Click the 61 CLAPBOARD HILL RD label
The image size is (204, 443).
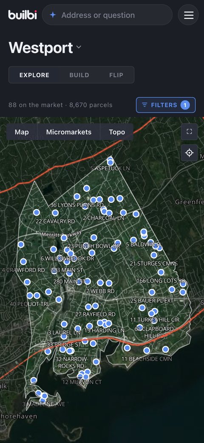(x=154, y=332)
